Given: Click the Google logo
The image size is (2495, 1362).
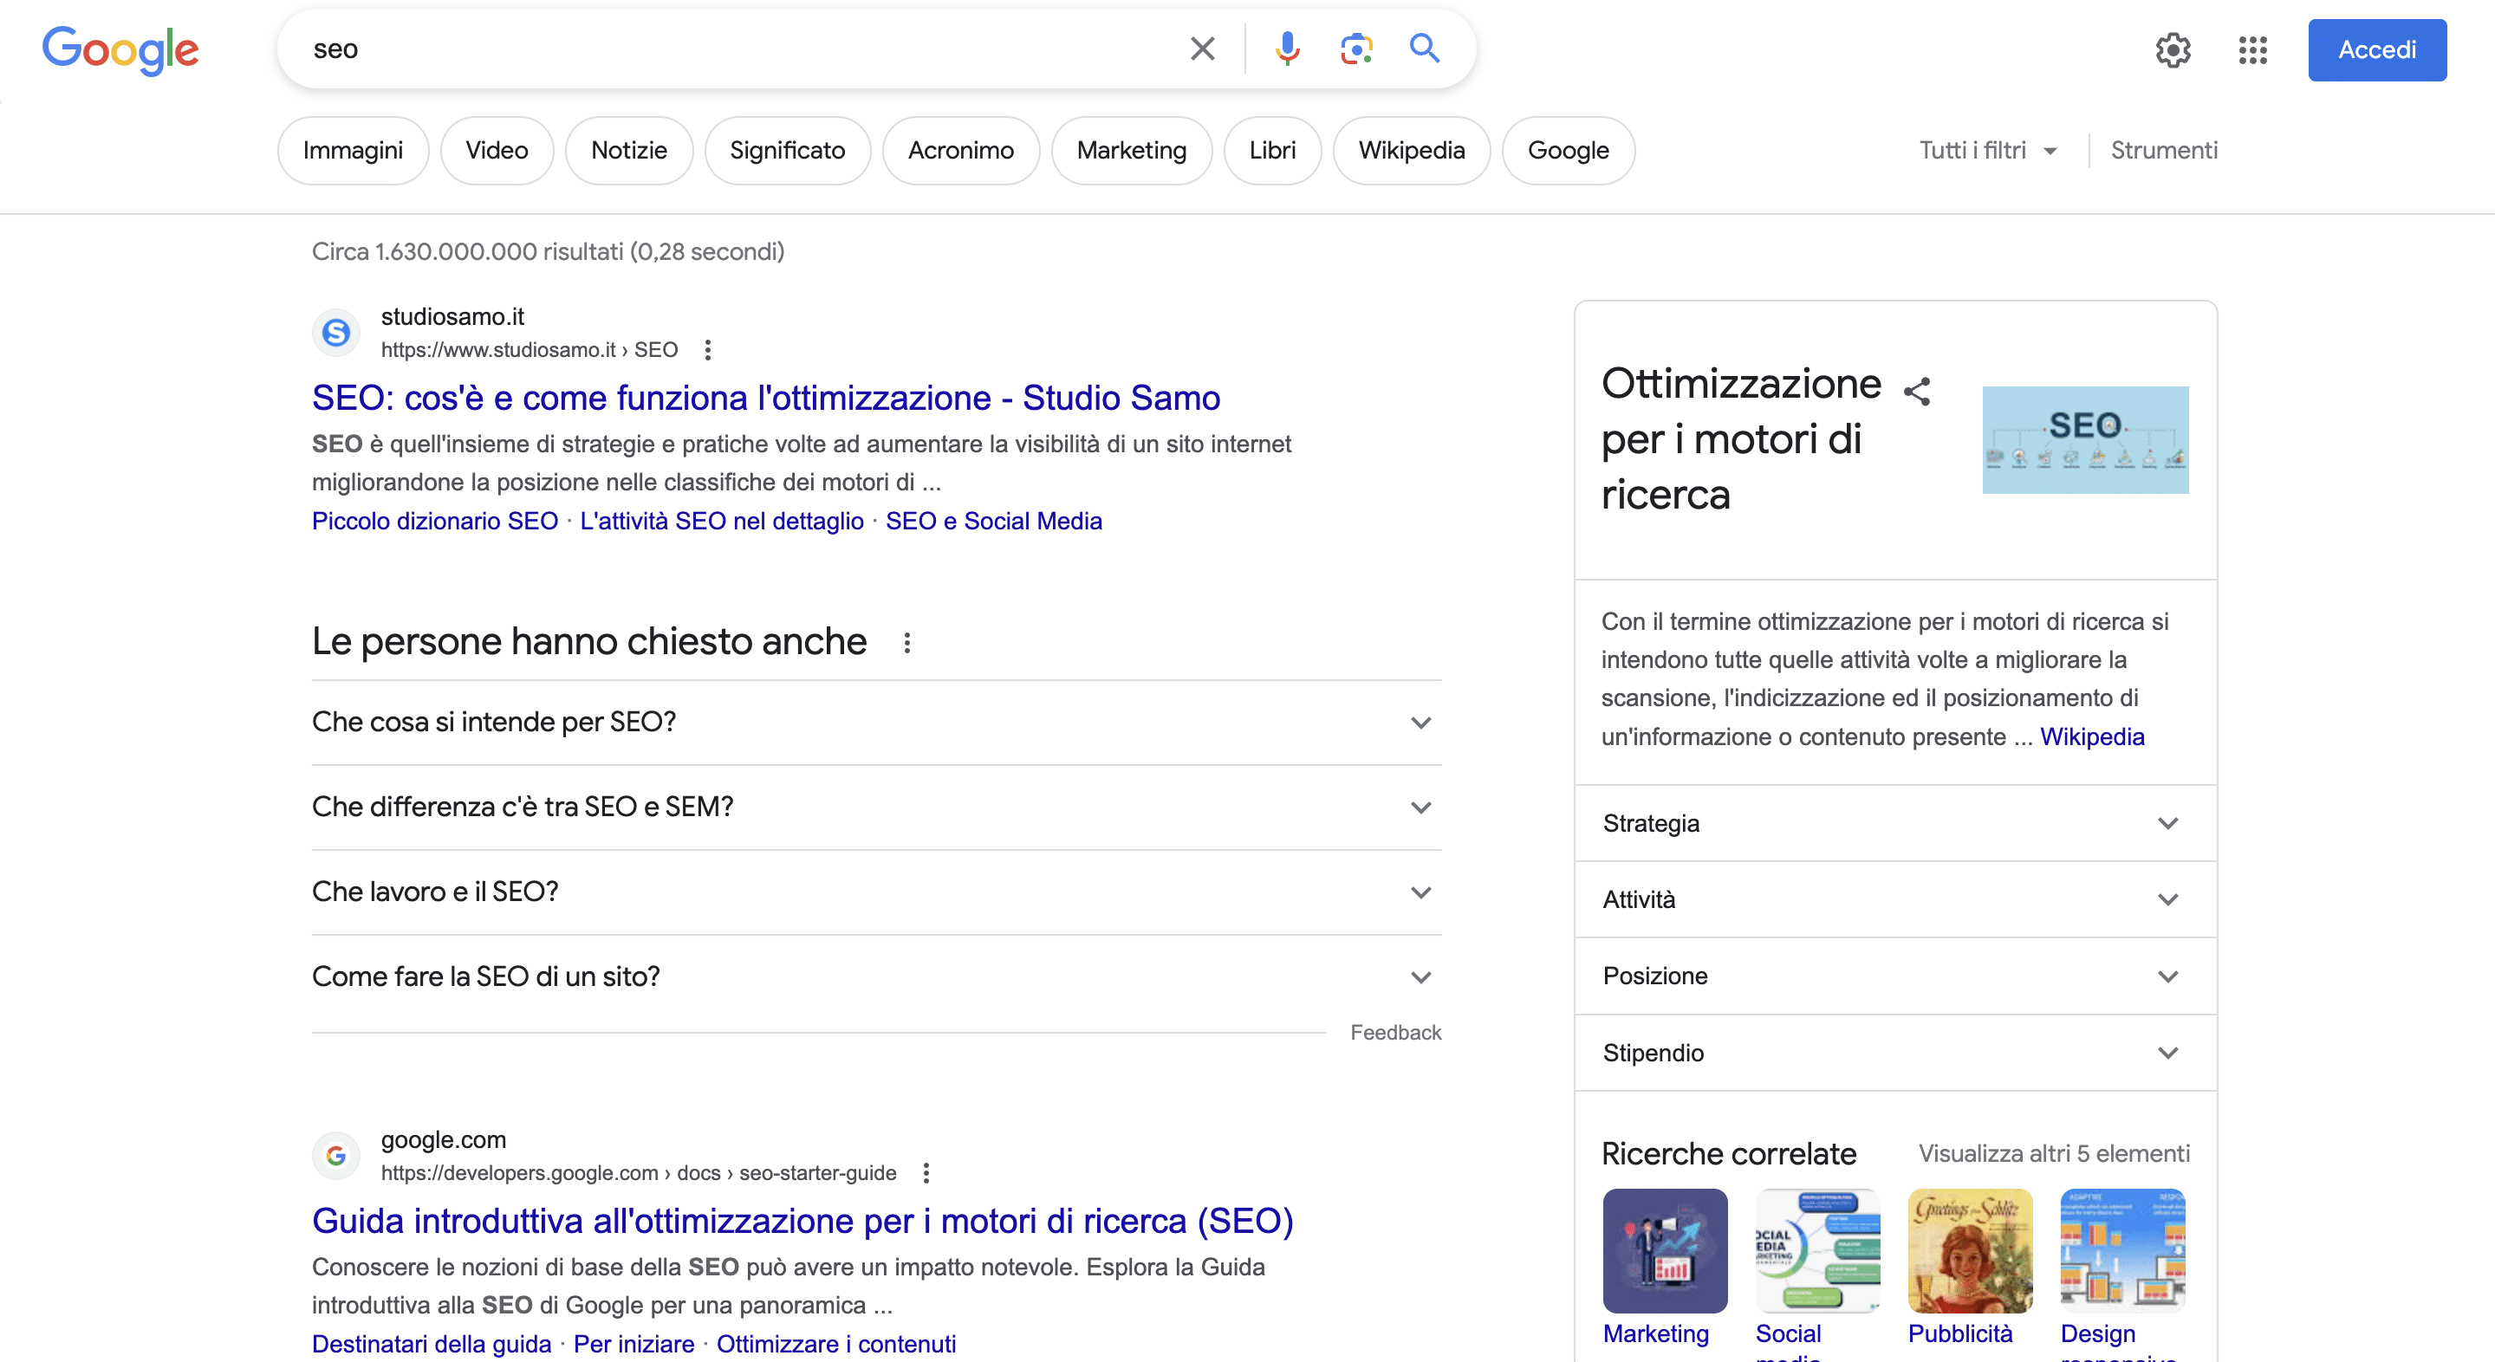Looking at the screenshot, I should pos(120,49).
